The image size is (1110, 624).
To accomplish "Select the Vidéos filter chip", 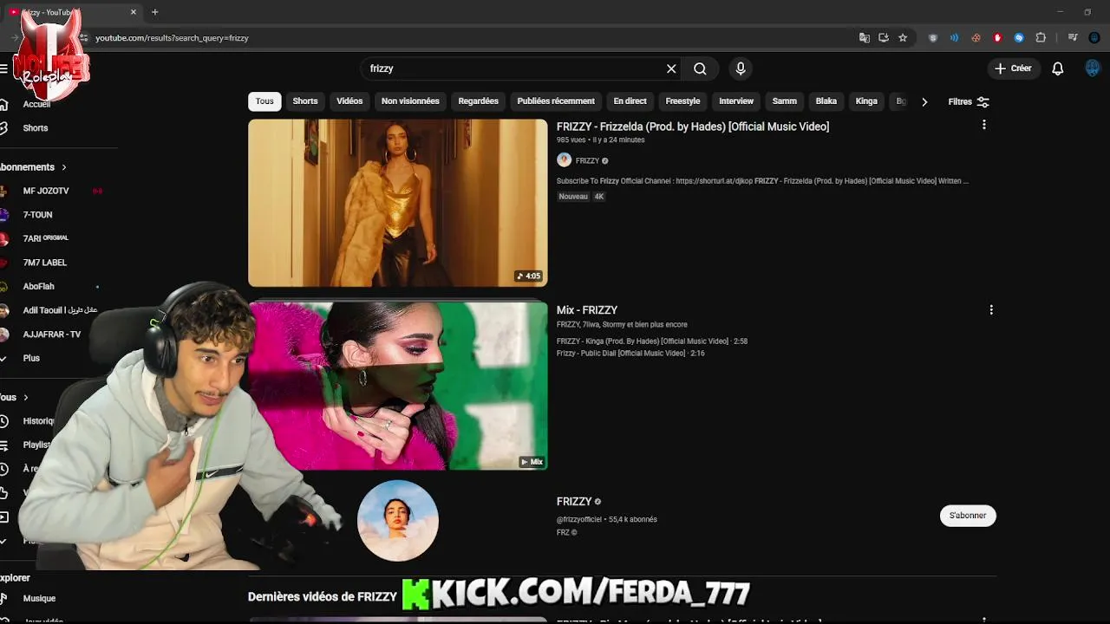I will pos(349,101).
